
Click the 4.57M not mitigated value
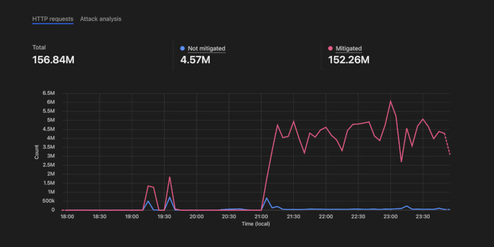tap(195, 60)
